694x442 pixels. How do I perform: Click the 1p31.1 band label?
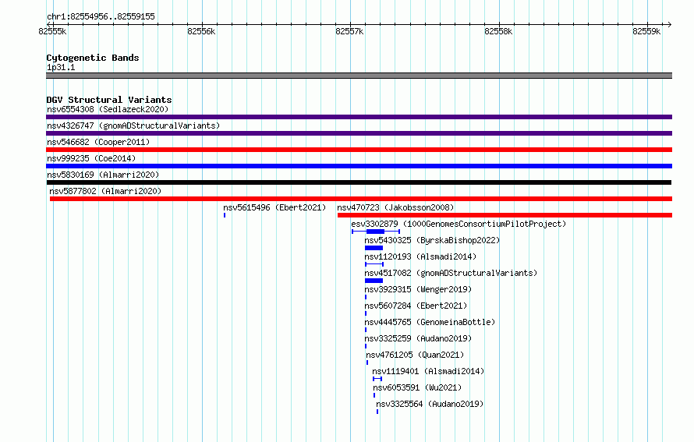click(61, 67)
